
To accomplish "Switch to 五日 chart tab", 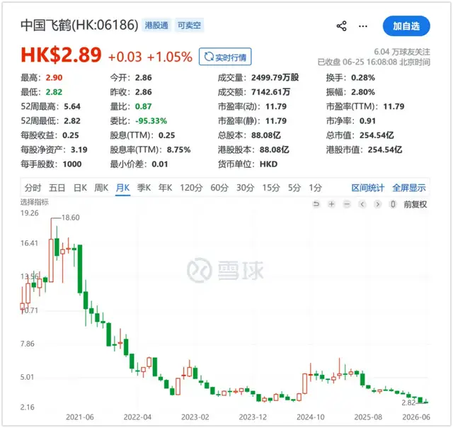I will (x=57, y=188).
